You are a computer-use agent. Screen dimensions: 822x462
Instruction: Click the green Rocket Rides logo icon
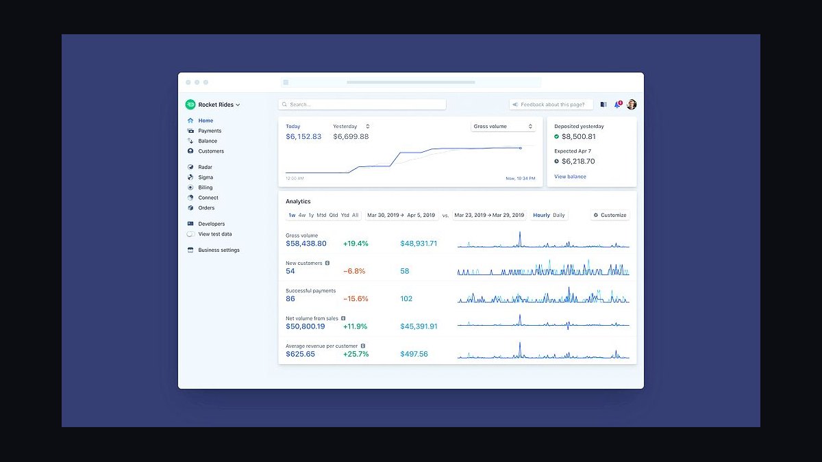point(190,105)
